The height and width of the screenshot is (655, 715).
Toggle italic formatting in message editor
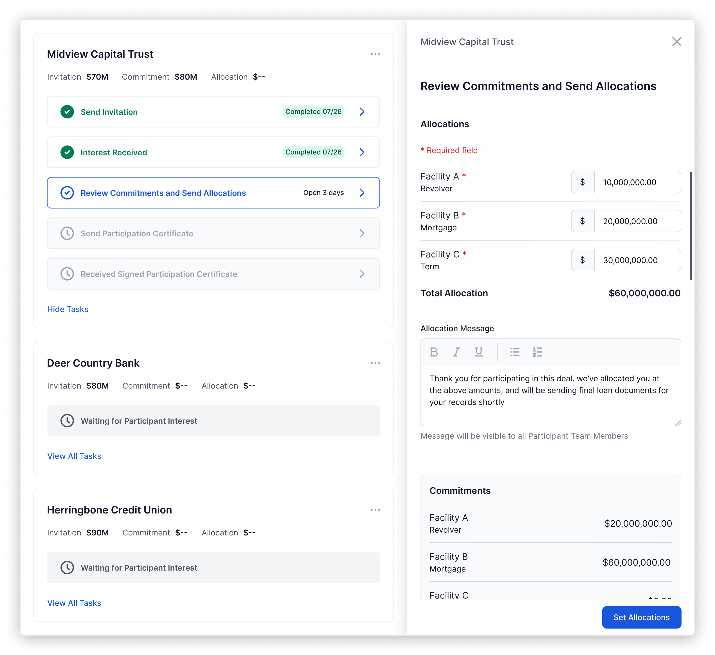point(456,352)
